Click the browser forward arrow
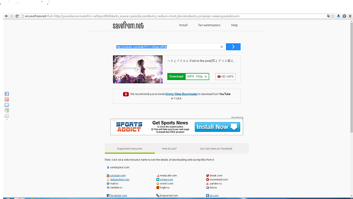The height and width of the screenshot is (199, 353). 12,16
